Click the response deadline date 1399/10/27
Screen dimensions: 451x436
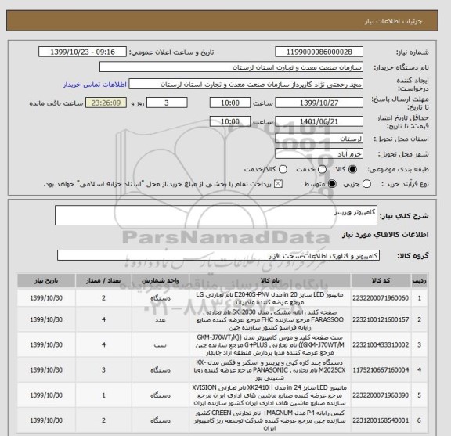tap(319, 103)
